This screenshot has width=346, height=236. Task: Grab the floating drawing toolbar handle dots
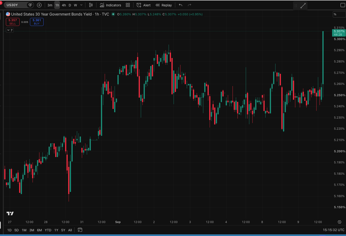296,5
